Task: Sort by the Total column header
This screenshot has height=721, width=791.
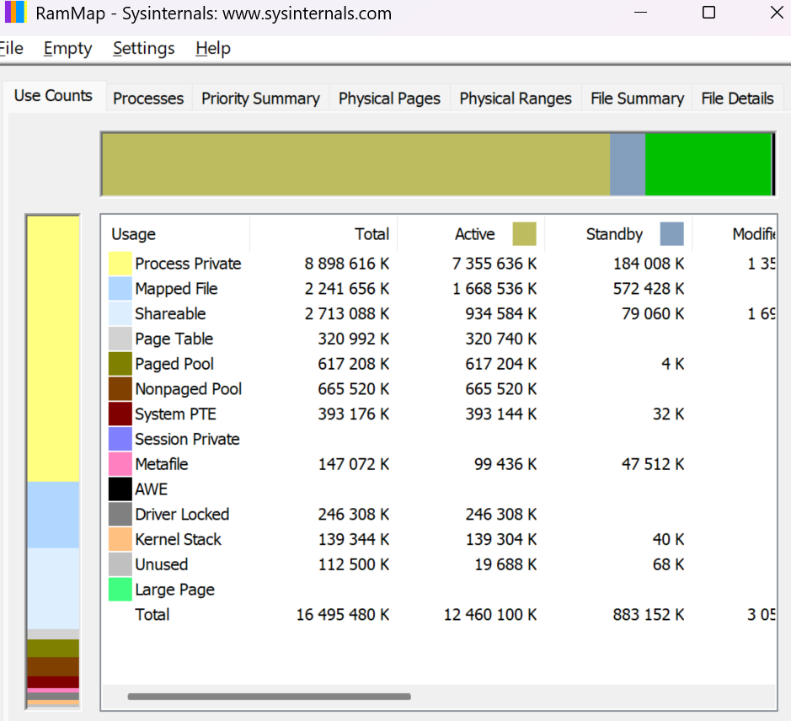Action: (323, 234)
